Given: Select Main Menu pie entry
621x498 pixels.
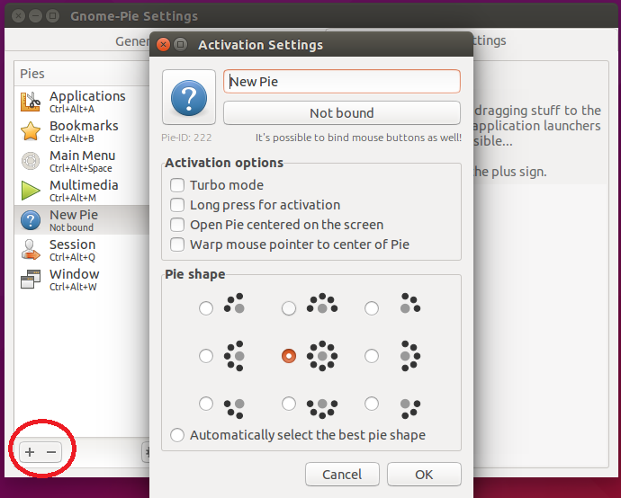Looking at the screenshot, I should coord(82,161).
